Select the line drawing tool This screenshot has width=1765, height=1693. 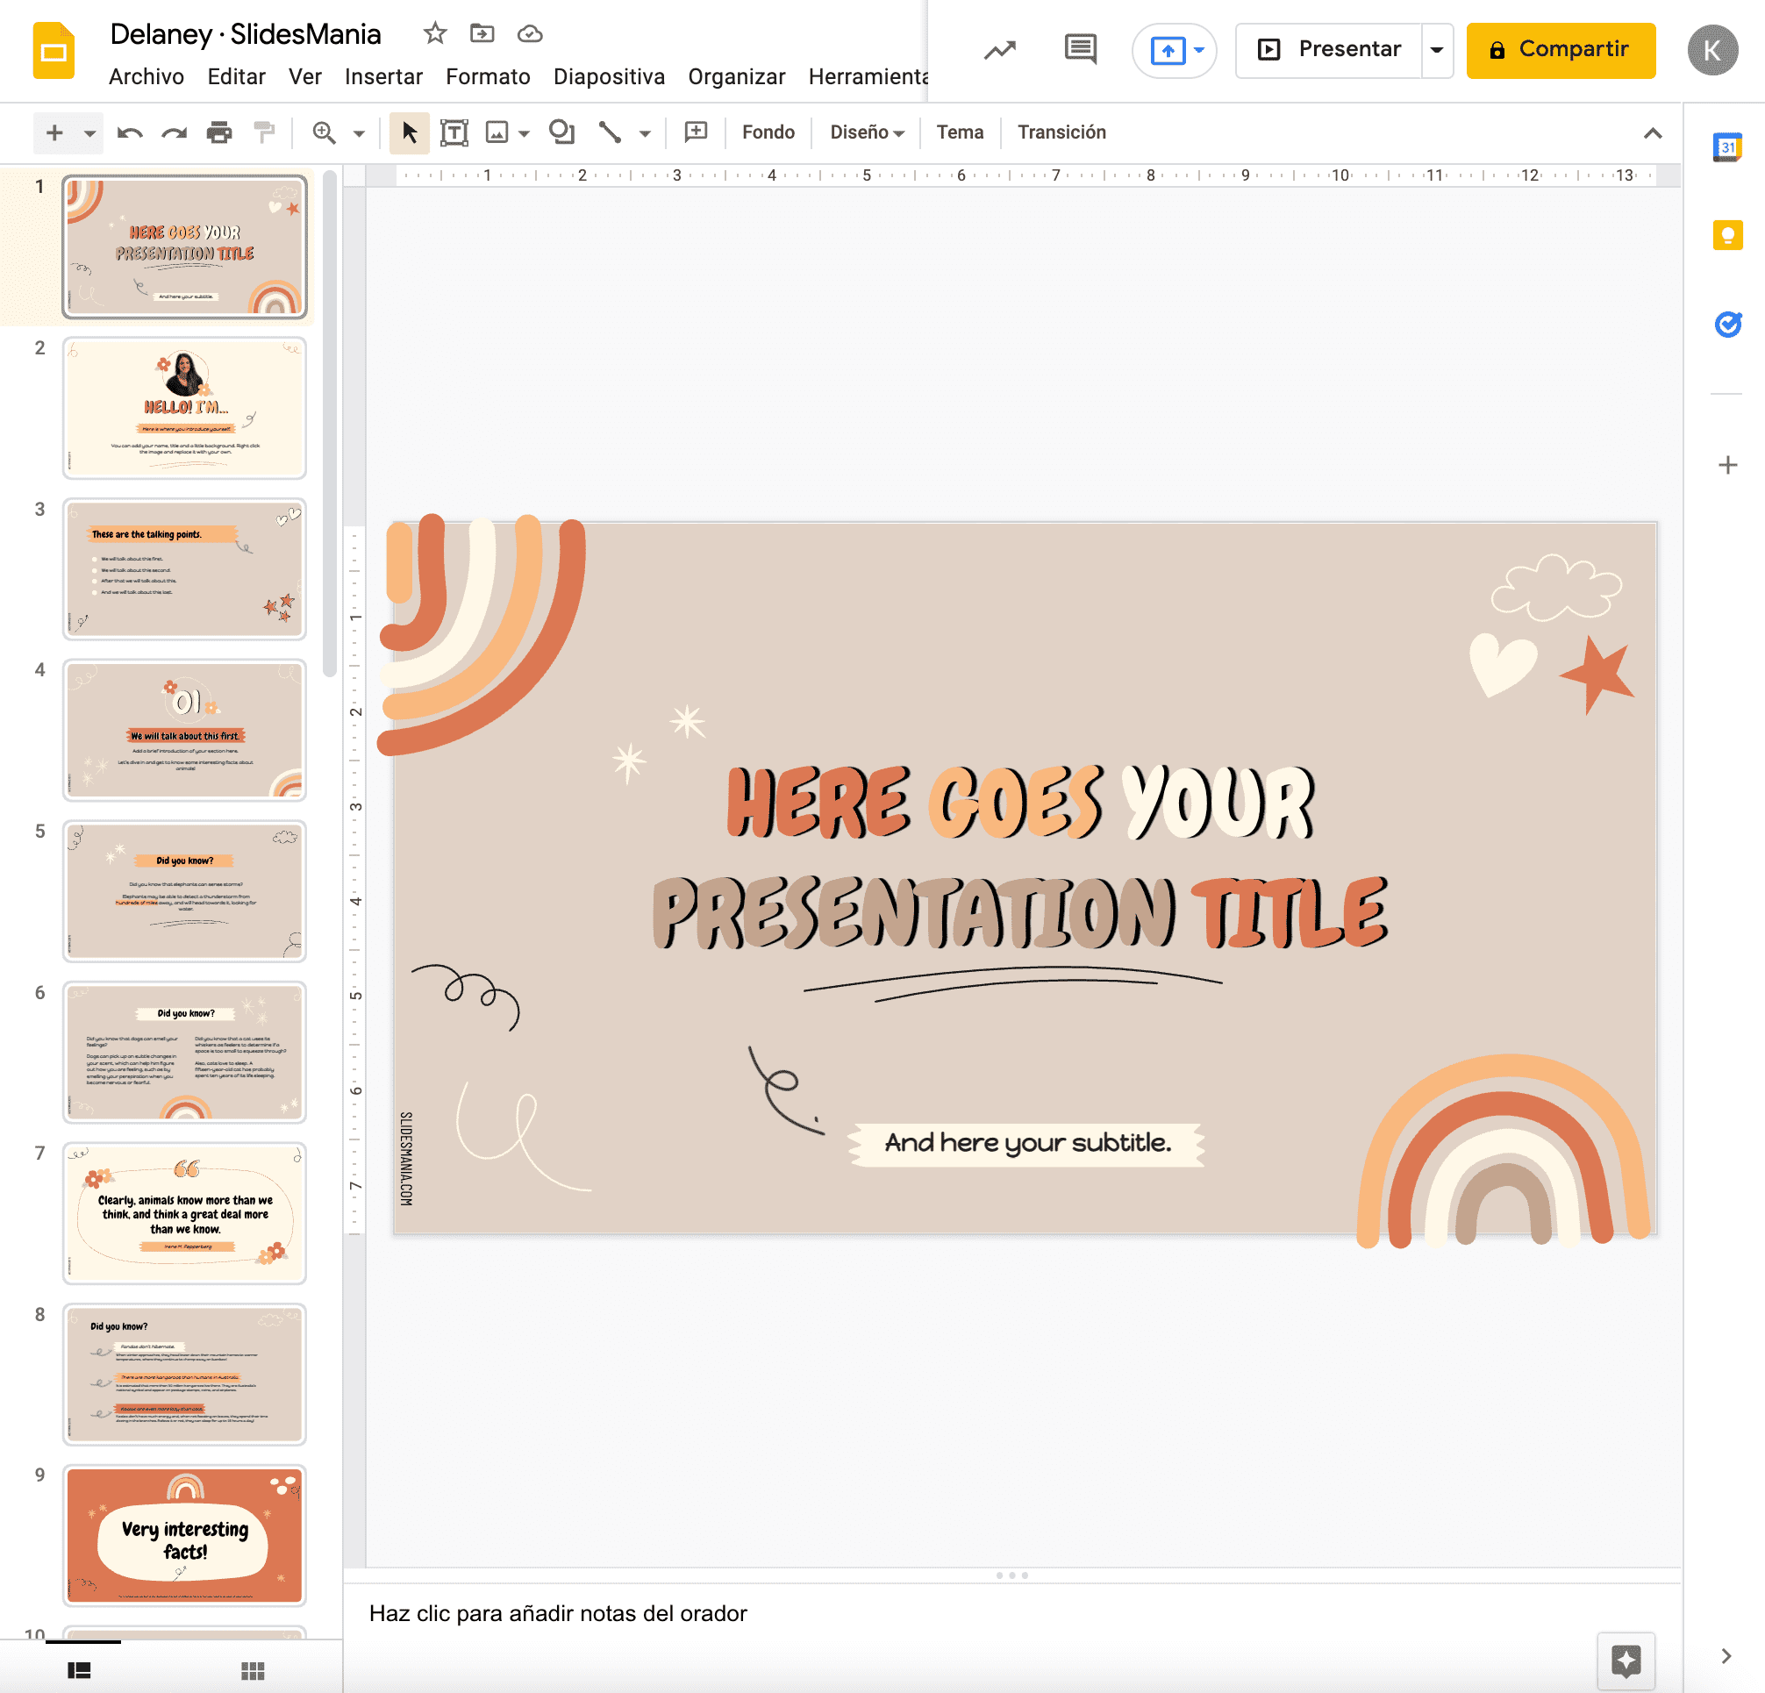pyautogui.click(x=611, y=132)
